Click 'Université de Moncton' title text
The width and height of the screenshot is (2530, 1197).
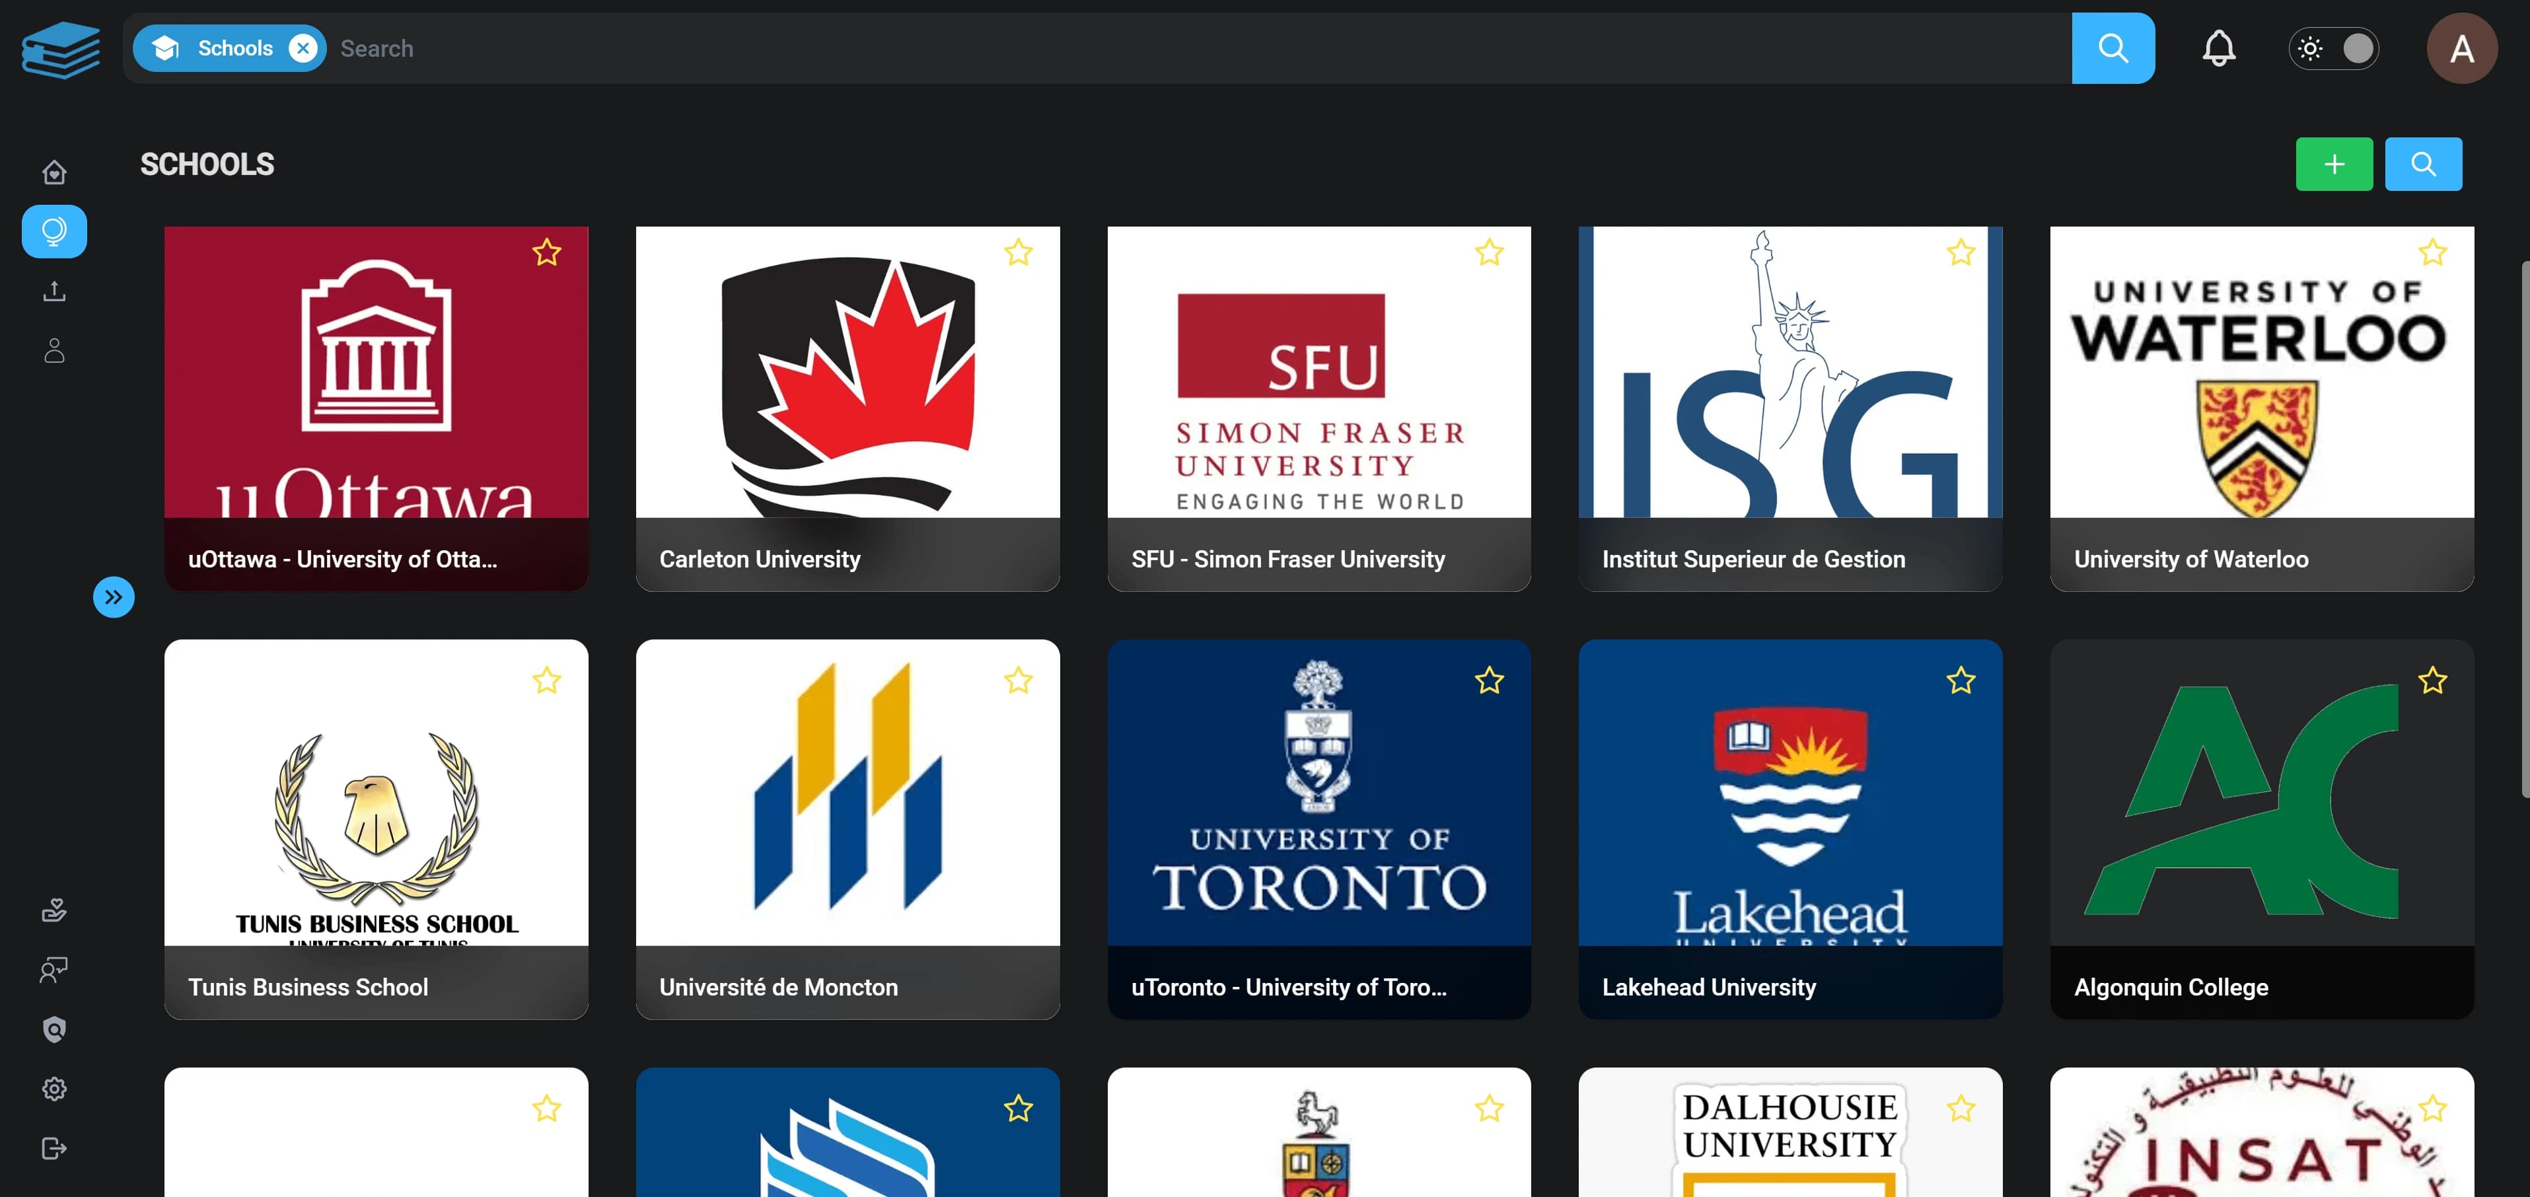tap(778, 987)
